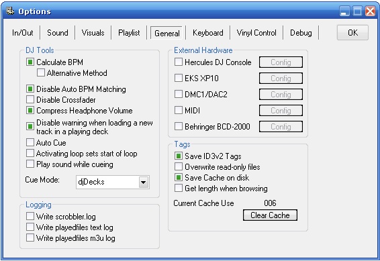Enable the Hercules DJ Console checkbox
This screenshot has width=380, height=261.
tap(179, 62)
